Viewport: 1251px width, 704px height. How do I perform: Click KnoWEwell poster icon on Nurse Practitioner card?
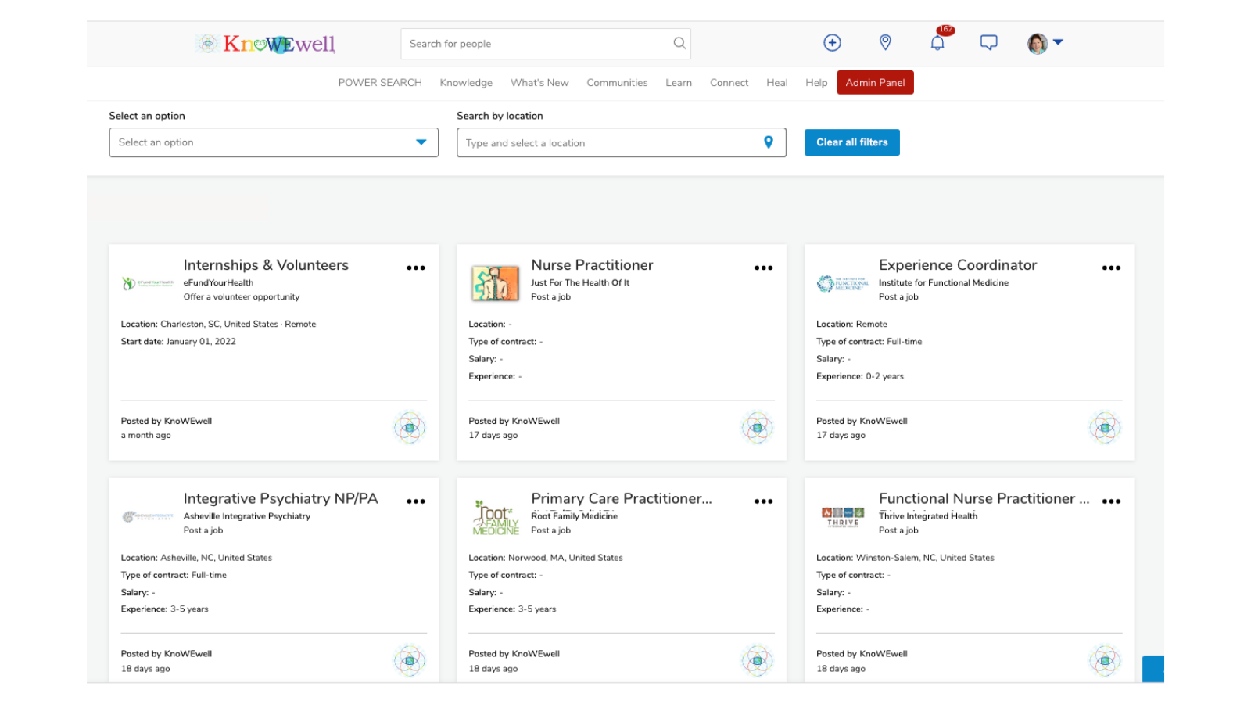[757, 428]
